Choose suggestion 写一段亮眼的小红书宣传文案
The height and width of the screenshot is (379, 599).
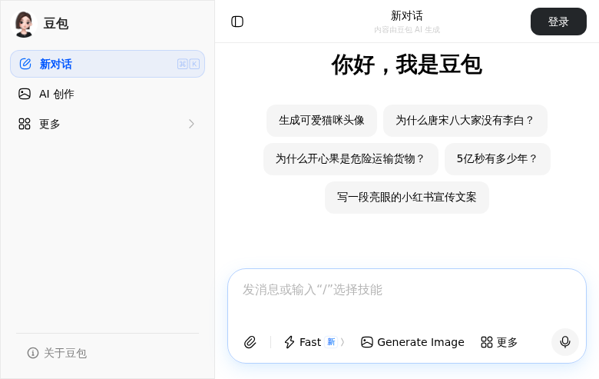point(407,198)
